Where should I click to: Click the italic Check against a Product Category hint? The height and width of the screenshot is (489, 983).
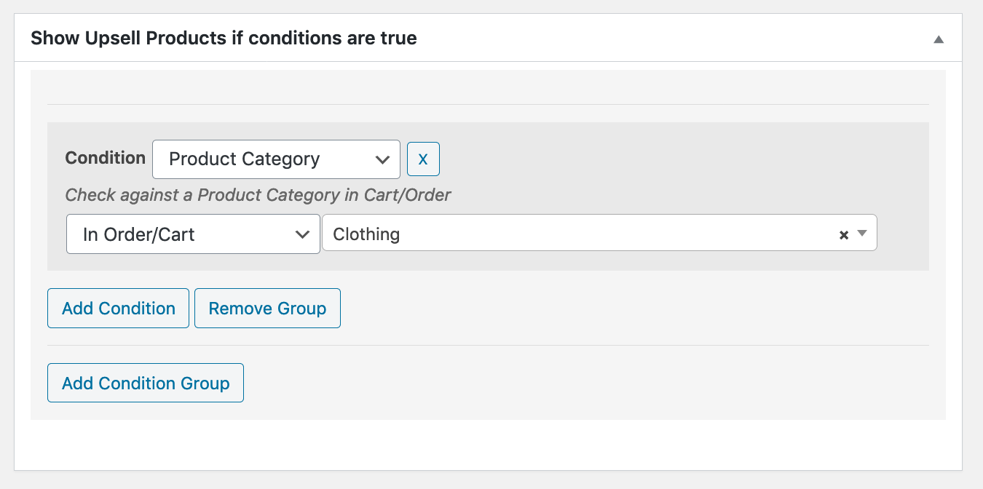[258, 195]
